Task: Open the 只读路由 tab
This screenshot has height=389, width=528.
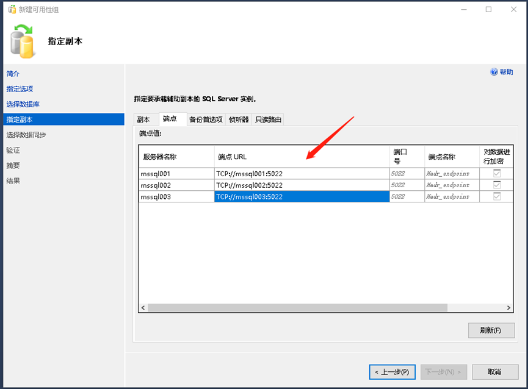Action: (x=268, y=120)
